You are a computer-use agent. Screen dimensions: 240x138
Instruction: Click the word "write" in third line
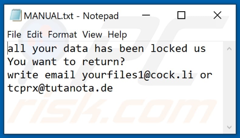point(23,75)
